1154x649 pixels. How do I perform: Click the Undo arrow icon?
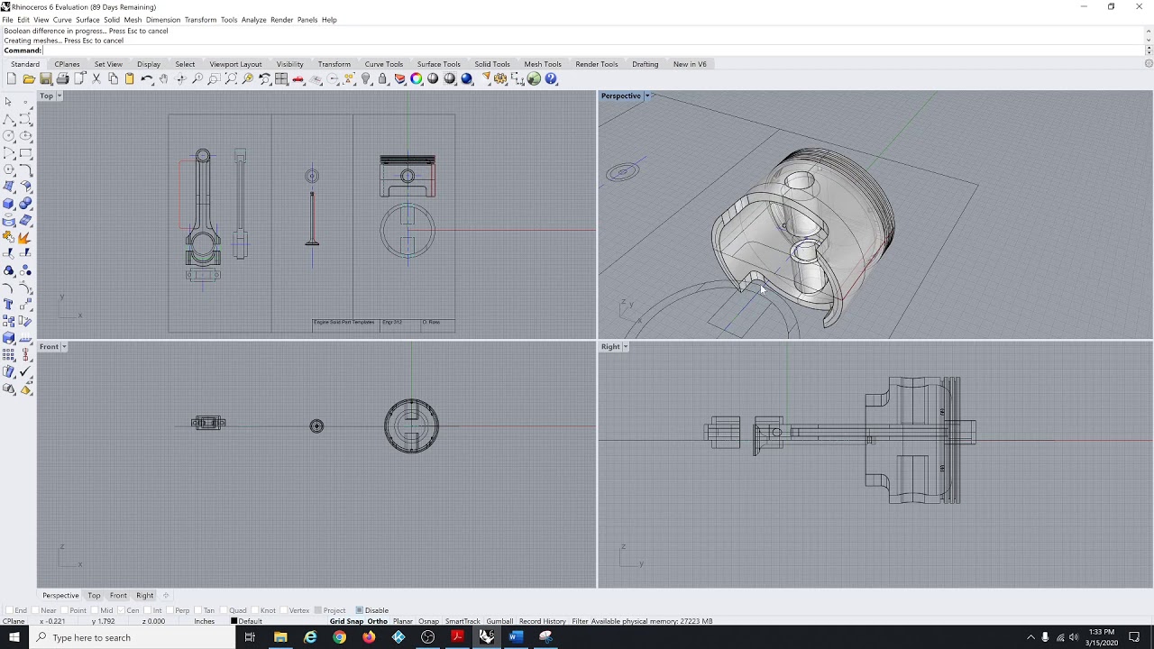147,79
